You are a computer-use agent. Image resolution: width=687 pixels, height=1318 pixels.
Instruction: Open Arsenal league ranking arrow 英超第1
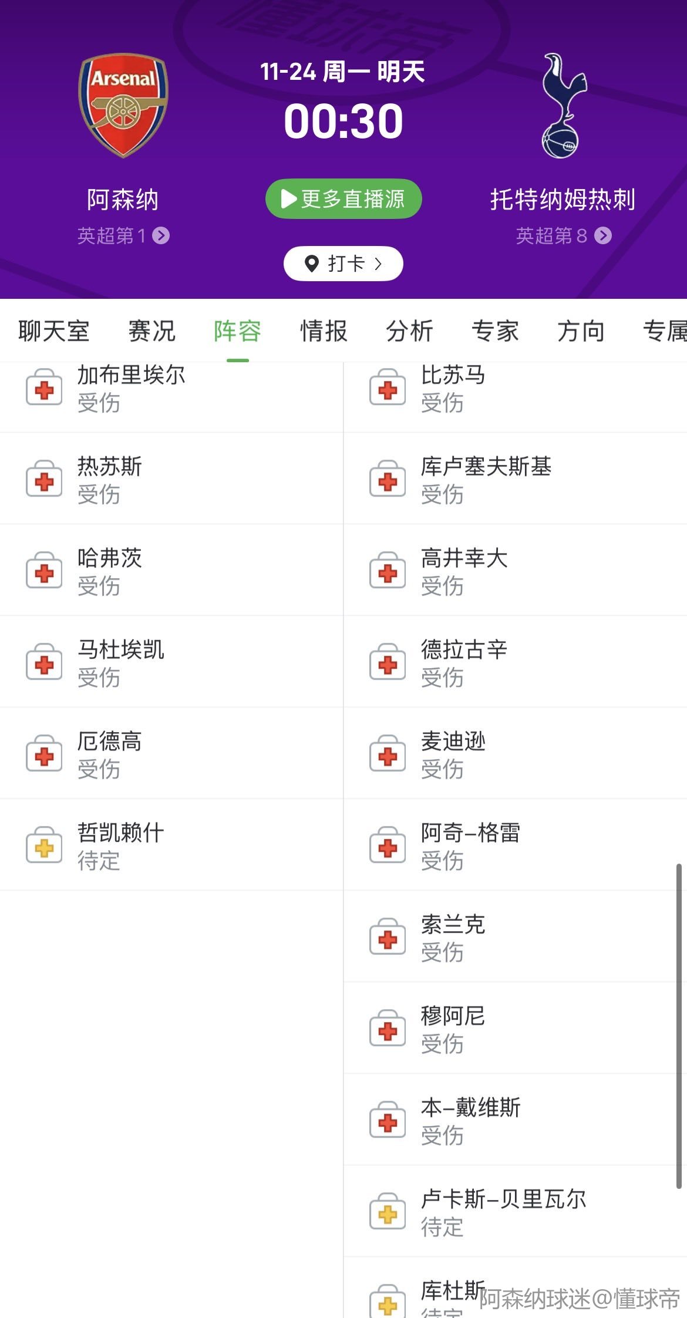pos(161,236)
